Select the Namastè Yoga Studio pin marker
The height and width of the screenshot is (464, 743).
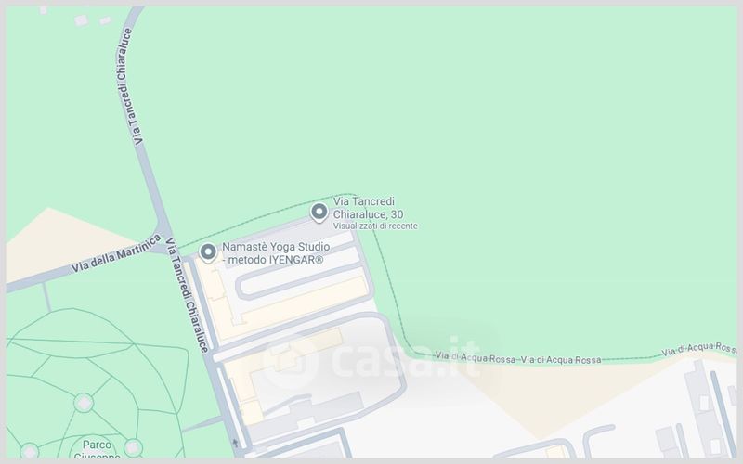pyautogui.click(x=208, y=252)
